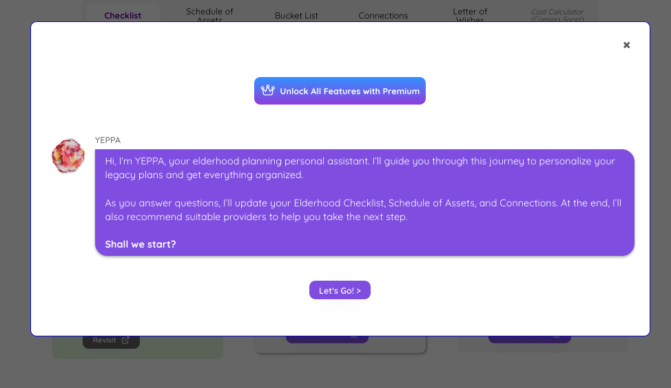Screen dimensions: 671x388
Task: Click the crown icon on the Premium button
Action: click(268, 91)
